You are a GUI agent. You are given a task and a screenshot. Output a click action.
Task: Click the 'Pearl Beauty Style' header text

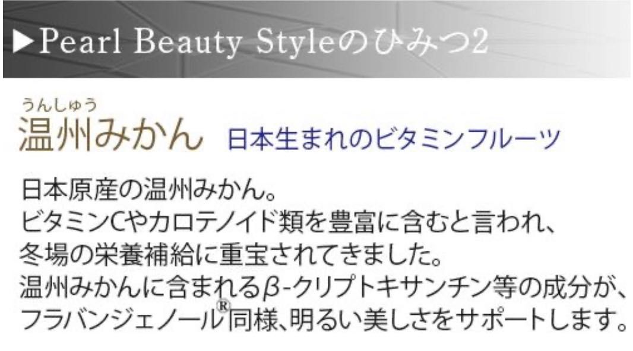click(185, 43)
